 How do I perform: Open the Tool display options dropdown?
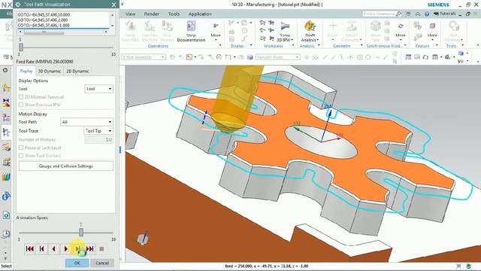click(x=98, y=89)
